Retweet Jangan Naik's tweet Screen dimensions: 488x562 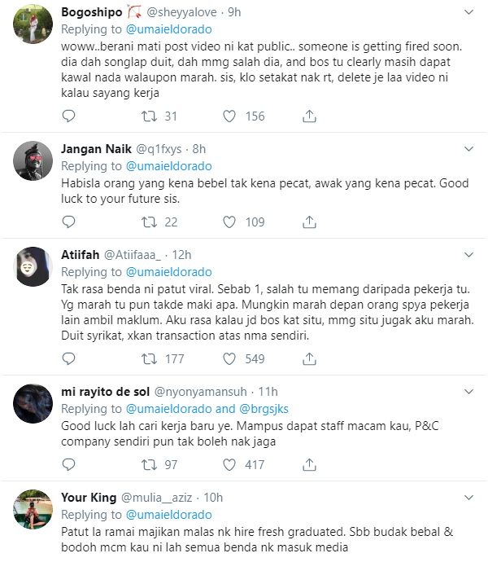click(x=149, y=222)
